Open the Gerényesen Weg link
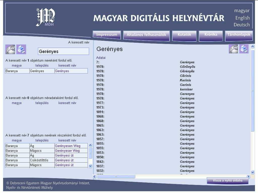Viewport: 258px width, 193px height. pos(68,146)
